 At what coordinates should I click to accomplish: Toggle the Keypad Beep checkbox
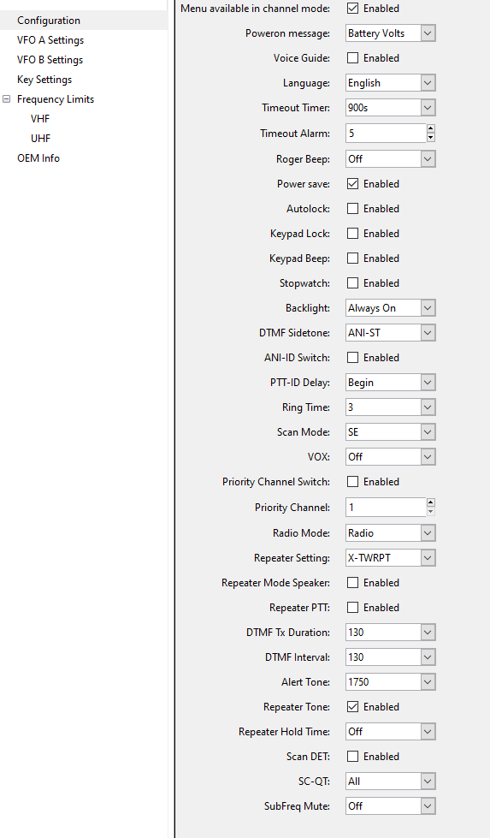pos(352,259)
